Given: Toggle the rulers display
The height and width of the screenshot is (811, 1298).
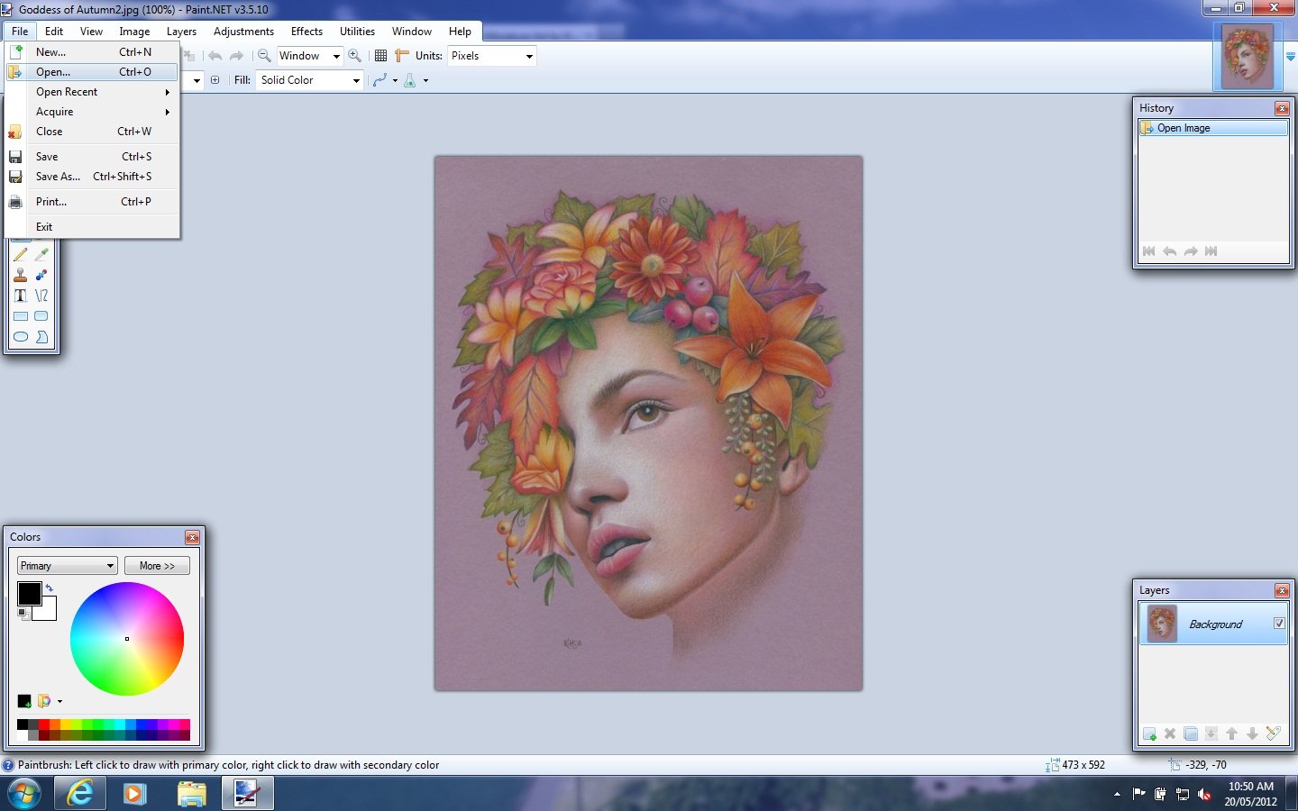Looking at the screenshot, I should (402, 56).
